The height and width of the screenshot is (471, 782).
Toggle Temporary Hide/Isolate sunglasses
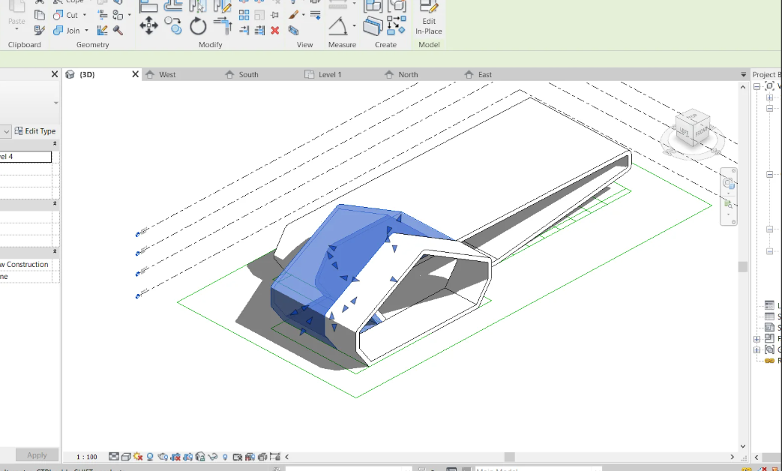pos(212,457)
